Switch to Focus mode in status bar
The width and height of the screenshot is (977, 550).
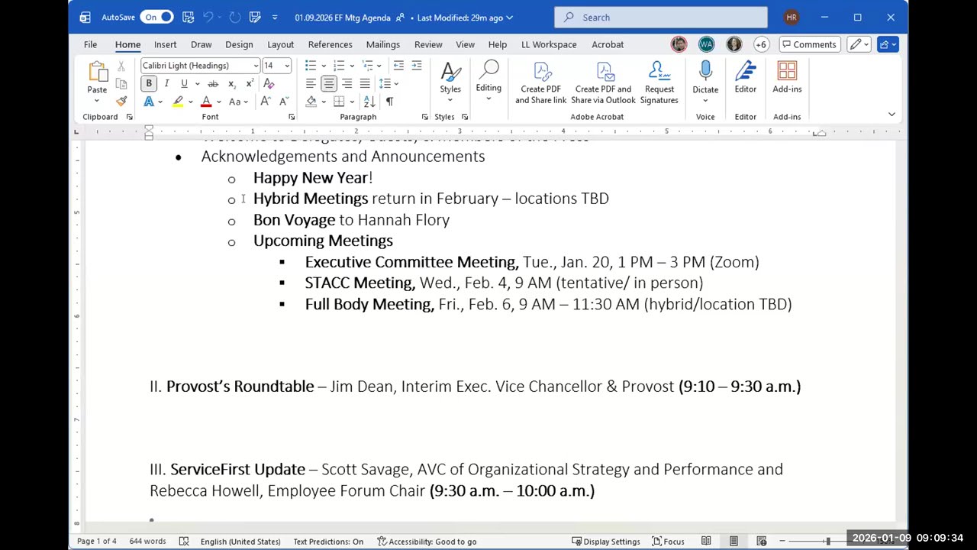pyautogui.click(x=668, y=542)
